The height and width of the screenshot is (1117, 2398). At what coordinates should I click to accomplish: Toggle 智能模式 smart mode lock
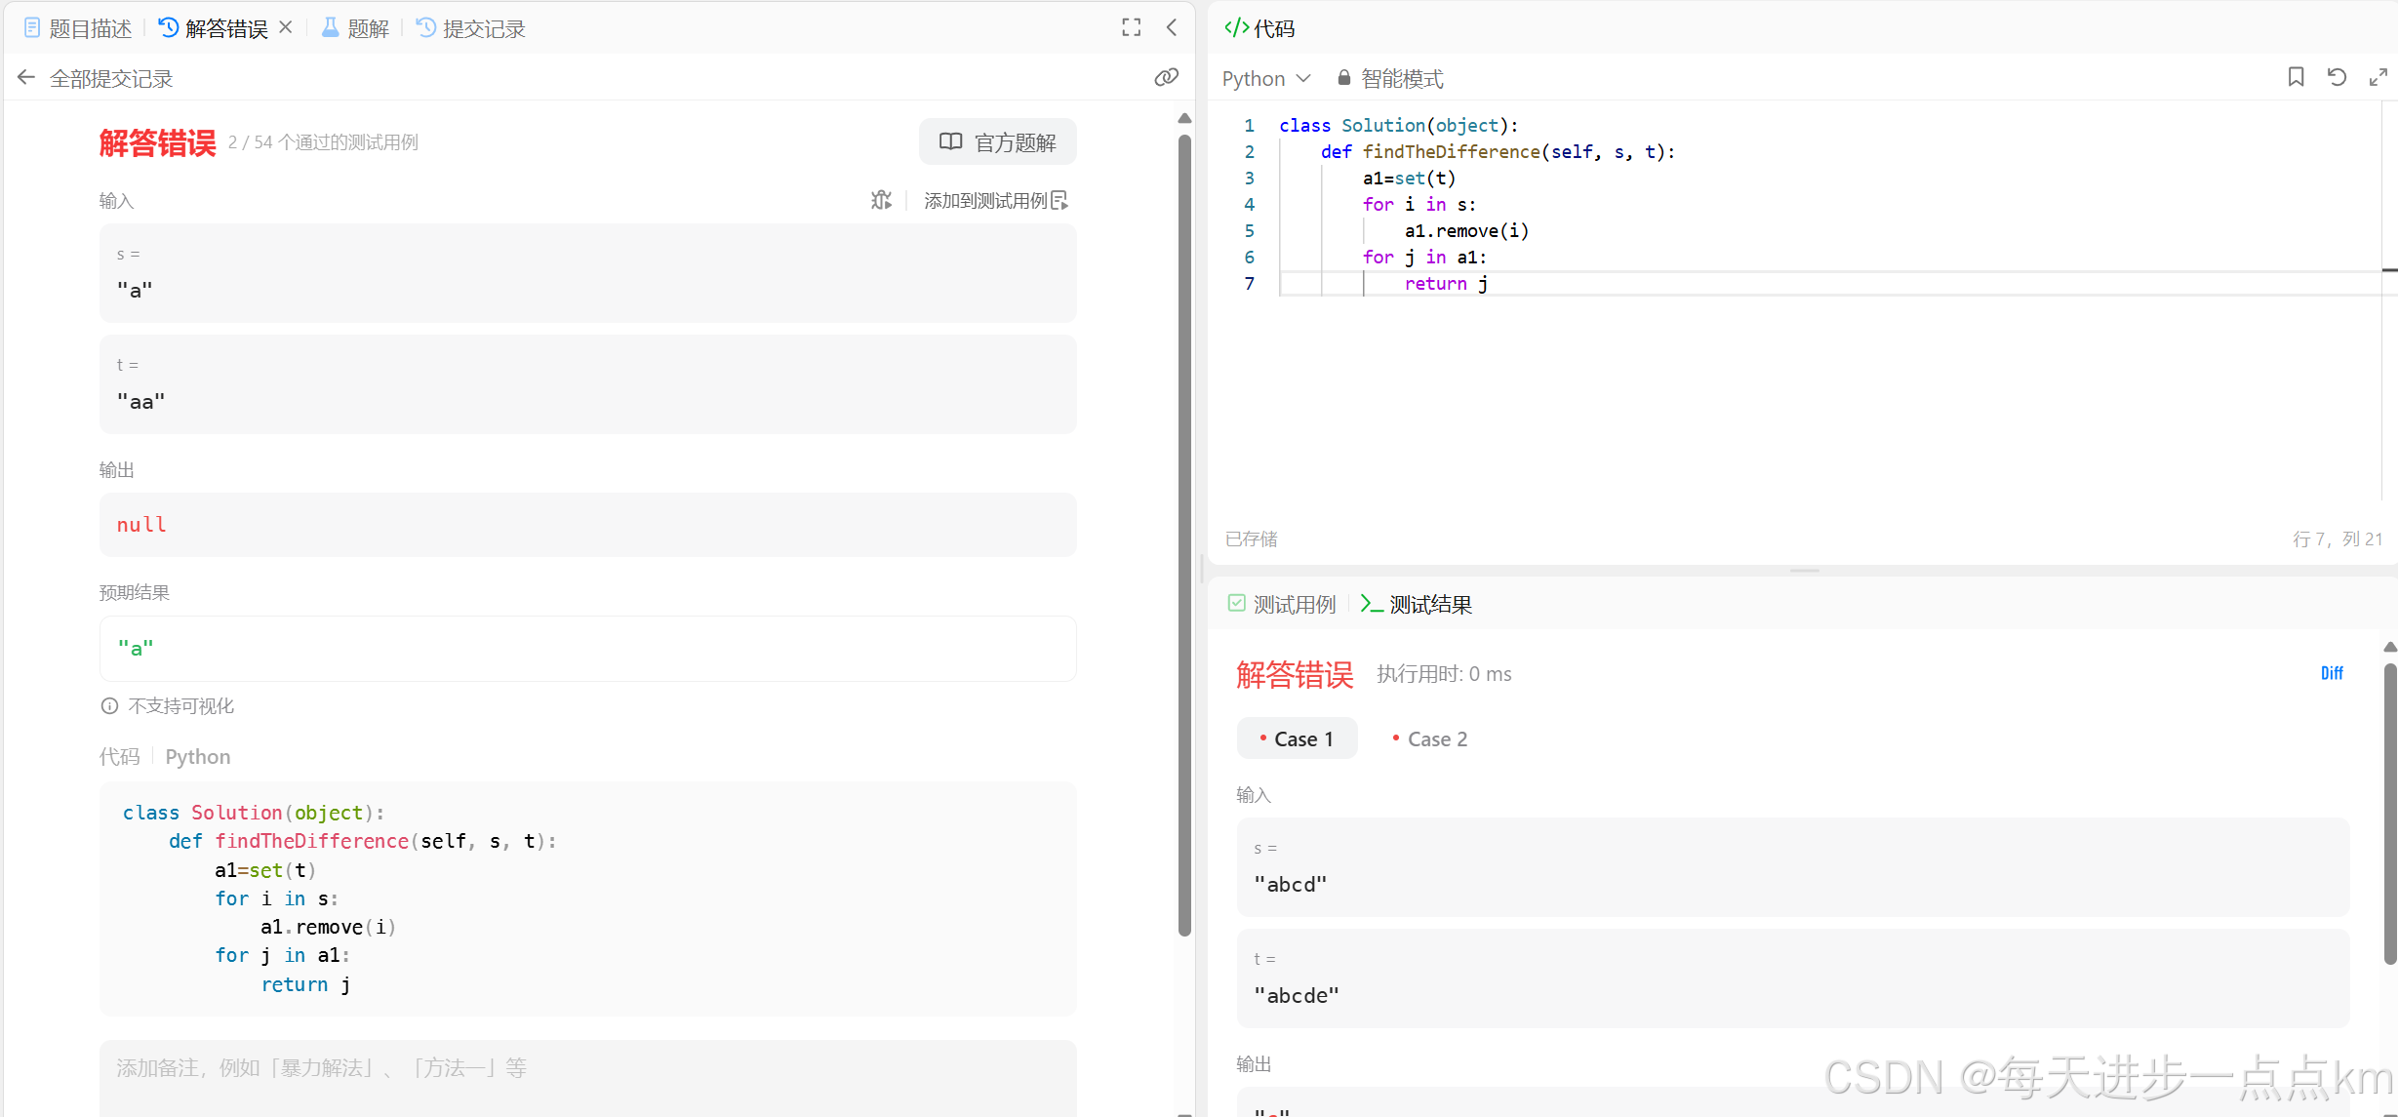tap(1389, 78)
